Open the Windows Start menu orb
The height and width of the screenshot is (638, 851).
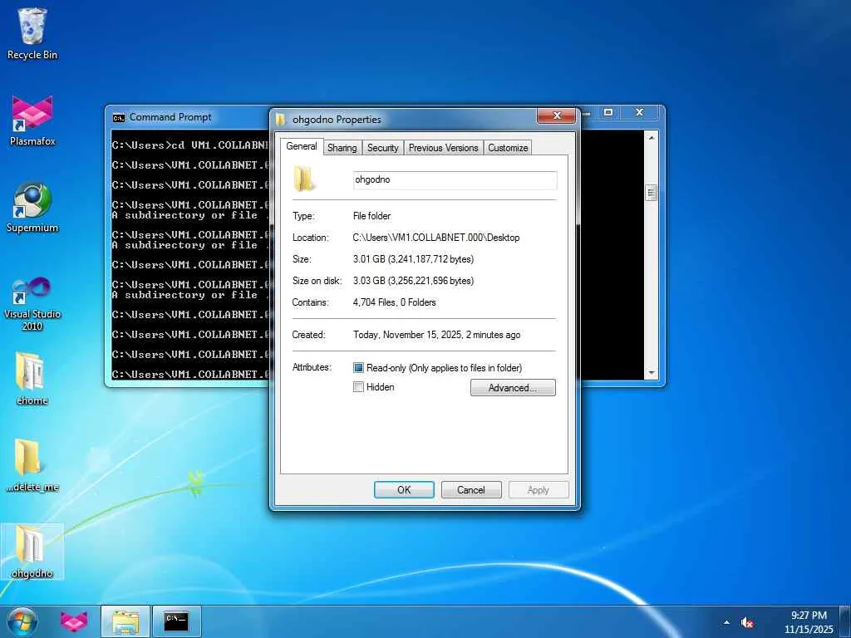coord(22,621)
